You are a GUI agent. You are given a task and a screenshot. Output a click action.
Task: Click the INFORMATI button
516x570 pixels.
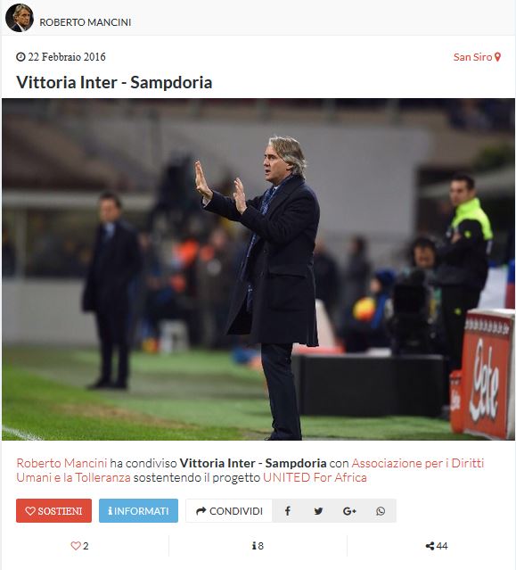pyautogui.click(x=138, y=511)
